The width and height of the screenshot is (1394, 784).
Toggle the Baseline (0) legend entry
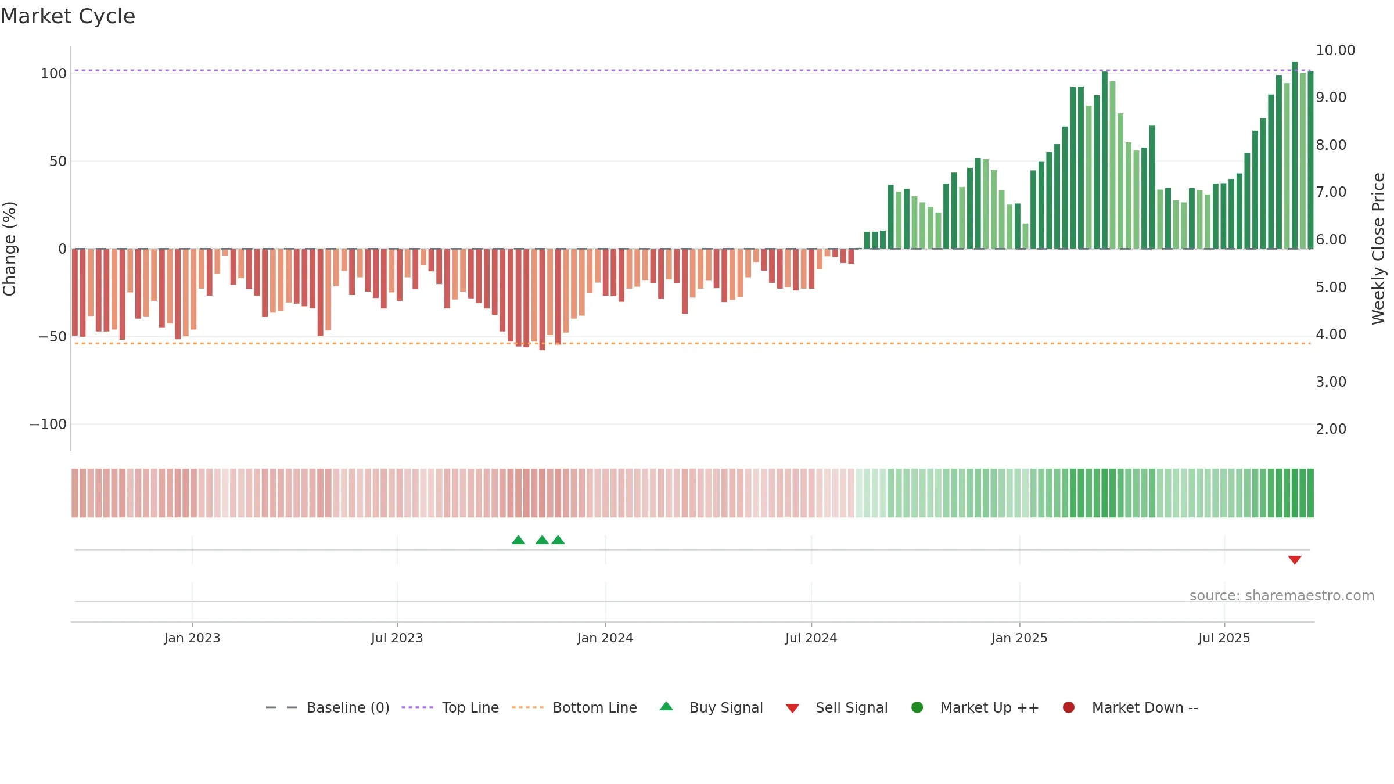[327, 707]
